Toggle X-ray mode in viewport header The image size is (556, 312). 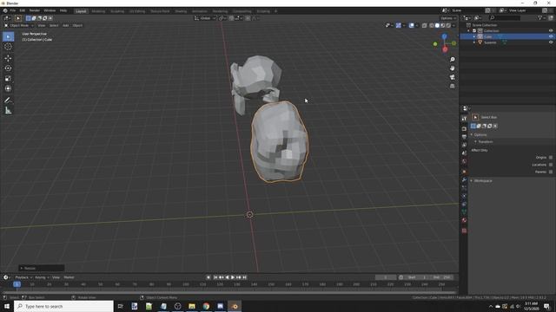[425, 25]
